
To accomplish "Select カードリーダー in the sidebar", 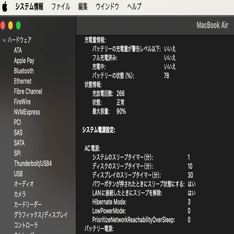I will (28, 205).
